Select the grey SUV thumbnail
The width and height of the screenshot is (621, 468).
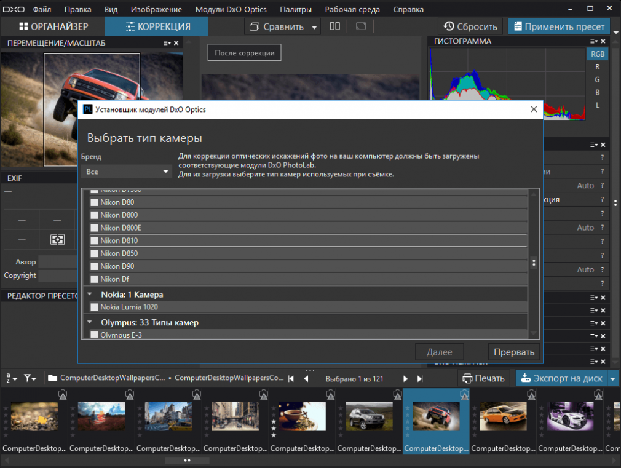click(x=369, y=416)
